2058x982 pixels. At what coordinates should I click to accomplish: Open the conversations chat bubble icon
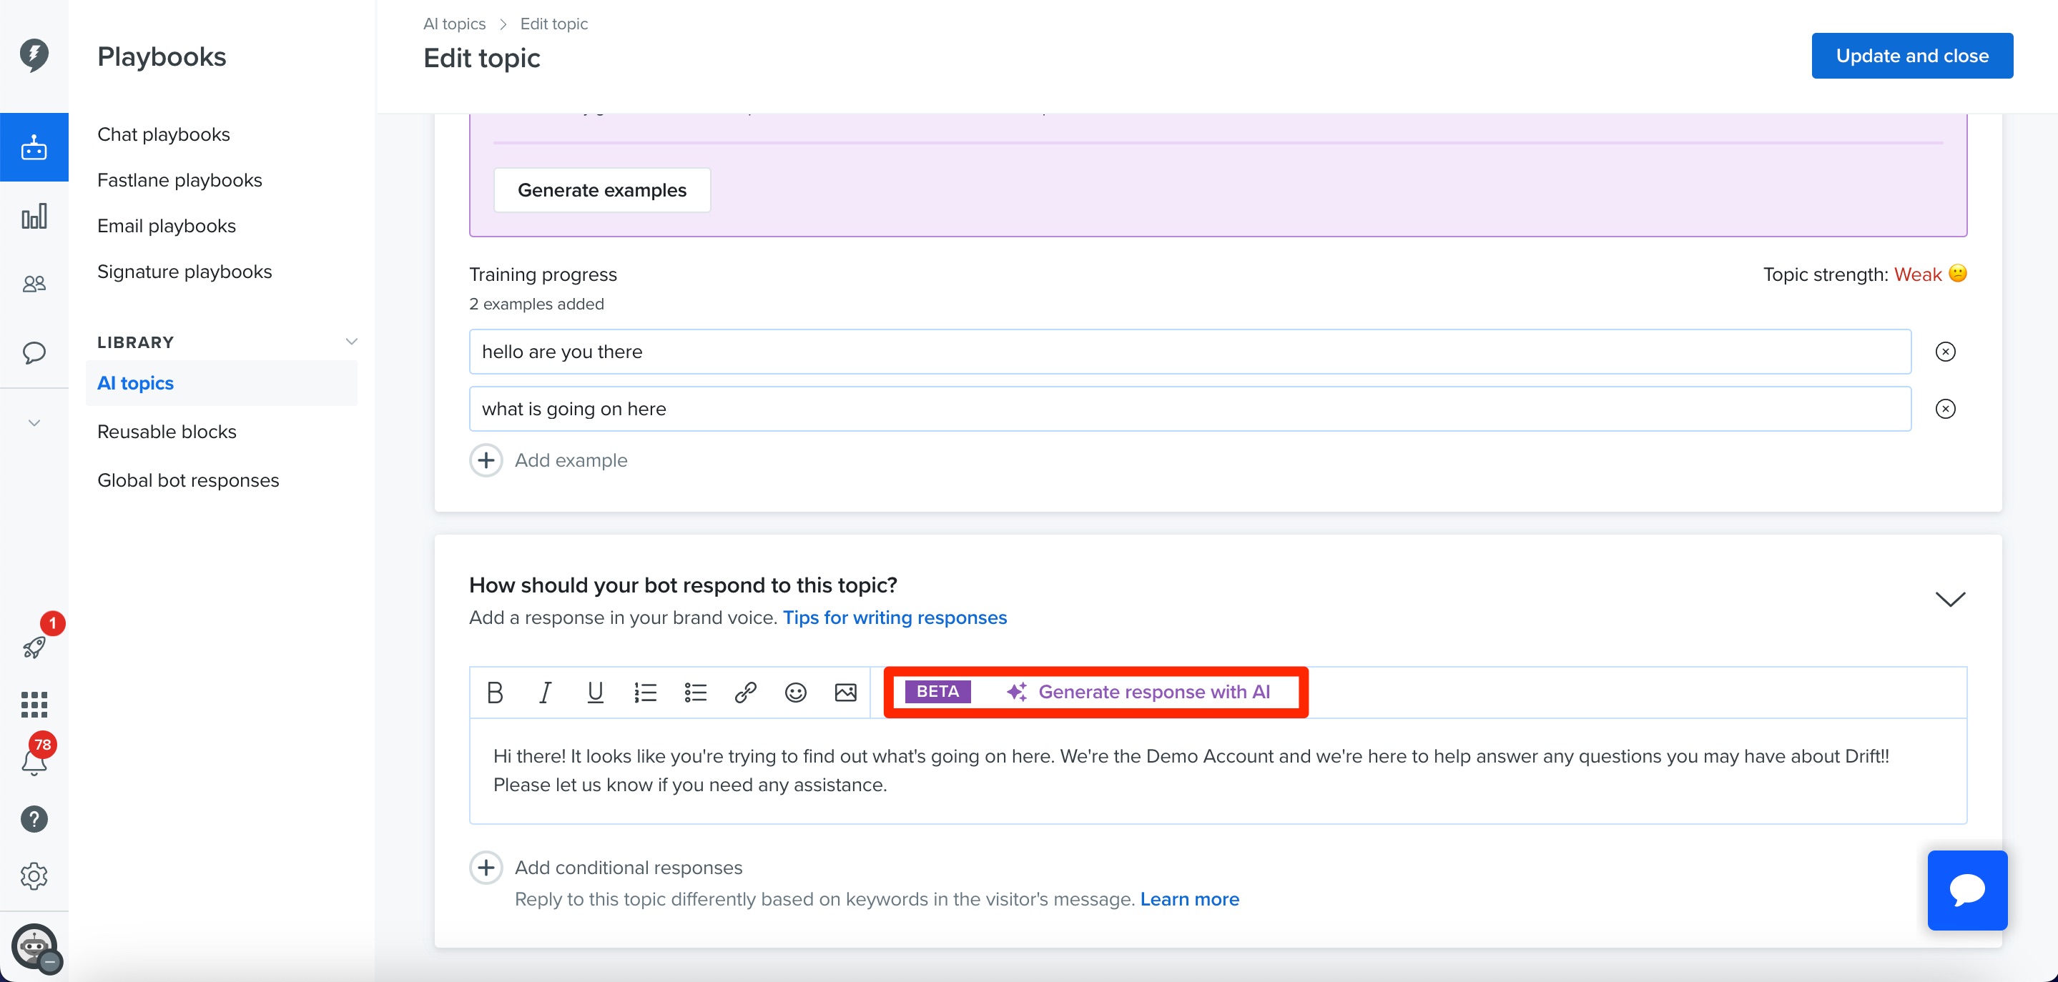click(x=34, y=352)
